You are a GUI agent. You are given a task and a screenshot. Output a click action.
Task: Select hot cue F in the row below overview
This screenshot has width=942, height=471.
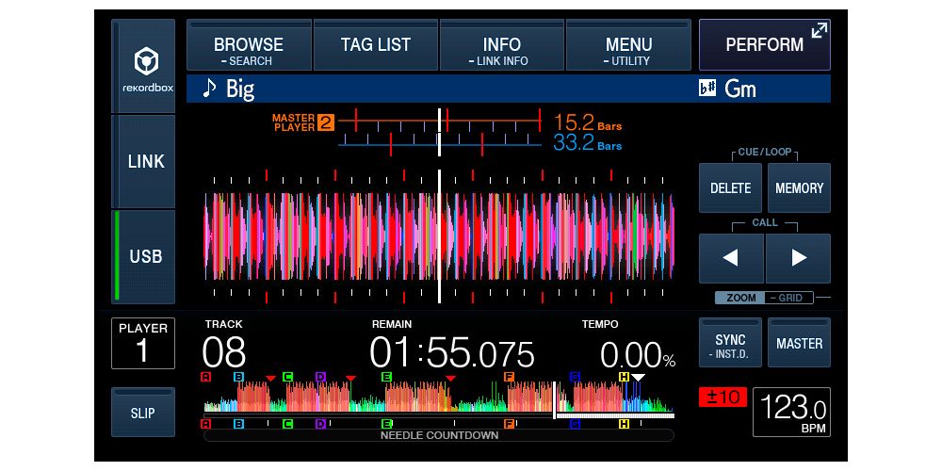coord(509,424)
